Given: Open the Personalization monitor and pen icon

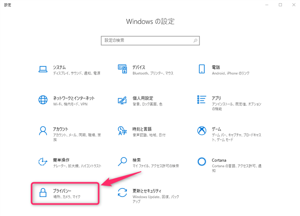Looking at the screenshot, I should tap(122, 100).
